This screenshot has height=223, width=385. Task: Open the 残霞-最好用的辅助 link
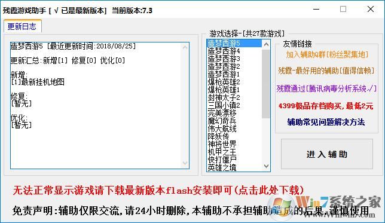tap(326, 71)
